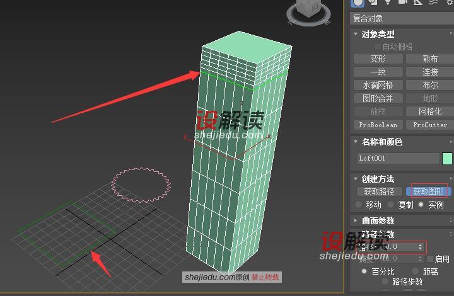Screen dimensions: 454x296
Task: Collapse the 创建方法 rollout
Action: (x=356, y=179)
